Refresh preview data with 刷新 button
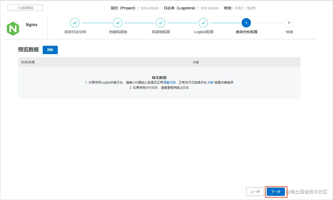 tap(50, 50)
